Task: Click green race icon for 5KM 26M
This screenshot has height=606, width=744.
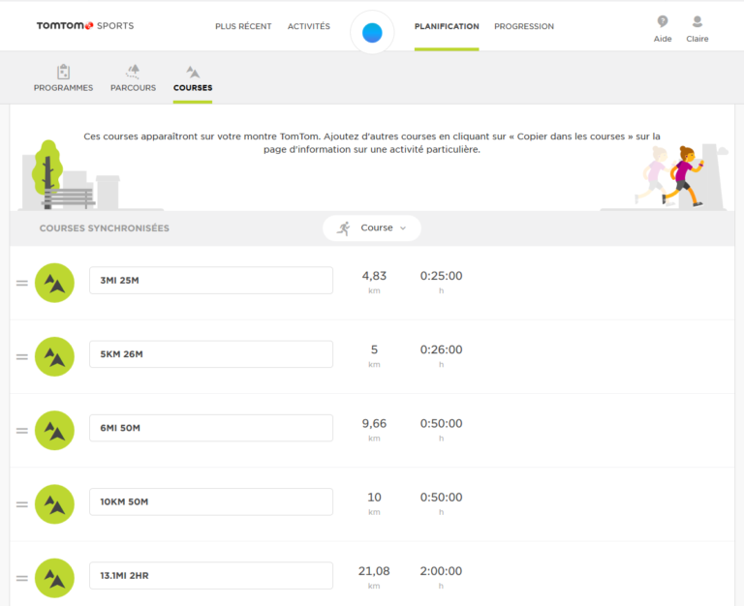Action: point(54,356)
